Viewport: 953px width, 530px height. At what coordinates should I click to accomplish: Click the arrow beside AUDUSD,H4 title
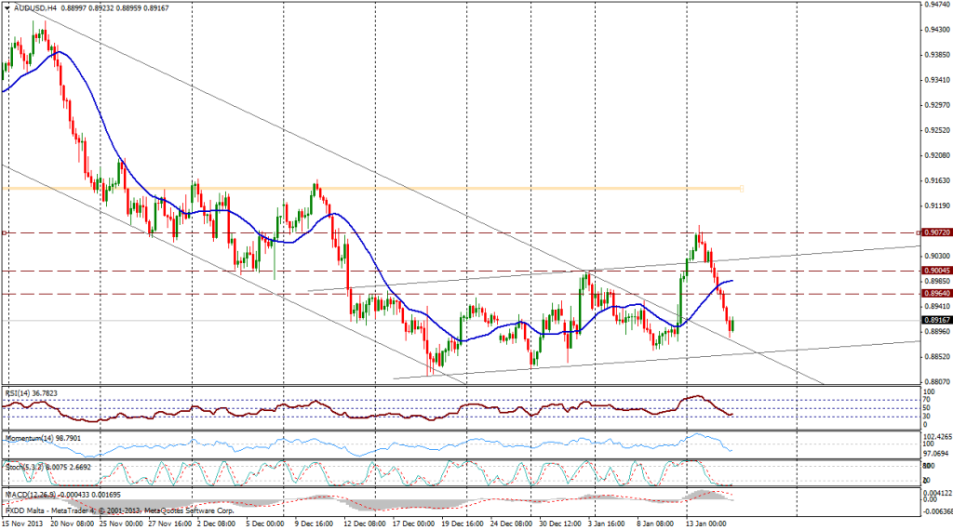tap(7, 7)
